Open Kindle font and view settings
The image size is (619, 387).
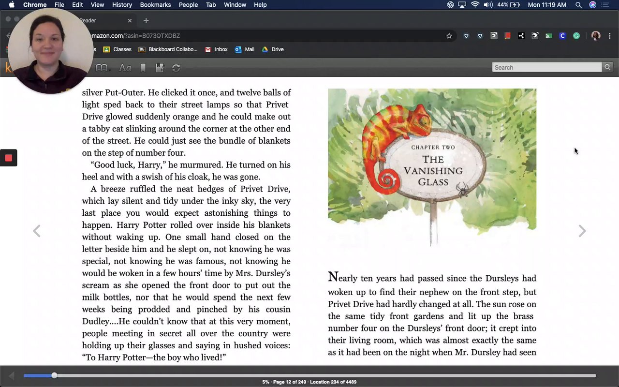coord(125,68)
